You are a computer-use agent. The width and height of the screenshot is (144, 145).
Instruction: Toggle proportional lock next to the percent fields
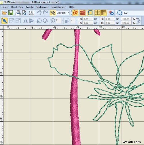(139, 21)
